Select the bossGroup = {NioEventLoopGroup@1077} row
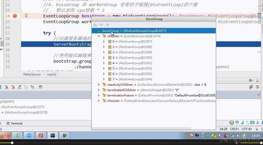 click(154, 31)
